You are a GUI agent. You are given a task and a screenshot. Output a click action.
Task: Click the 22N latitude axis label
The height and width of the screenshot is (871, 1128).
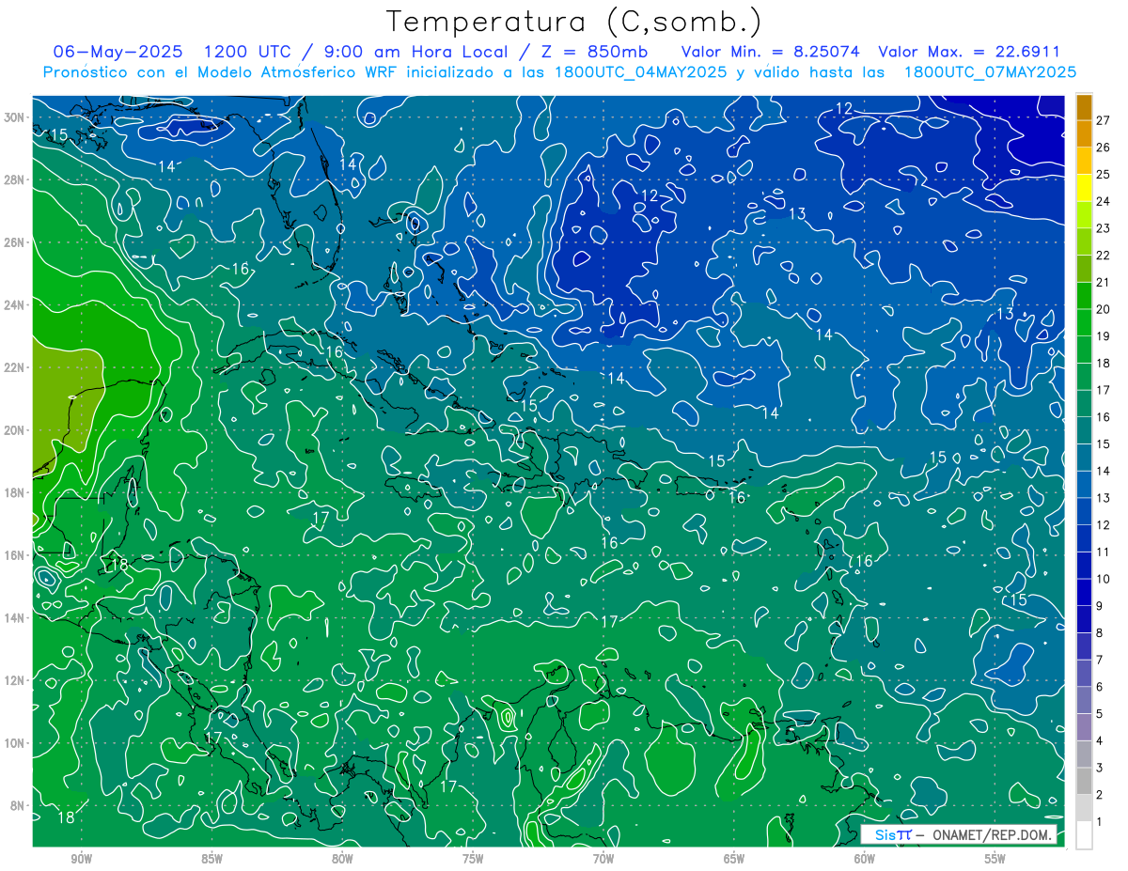click(x=15, y=367)
